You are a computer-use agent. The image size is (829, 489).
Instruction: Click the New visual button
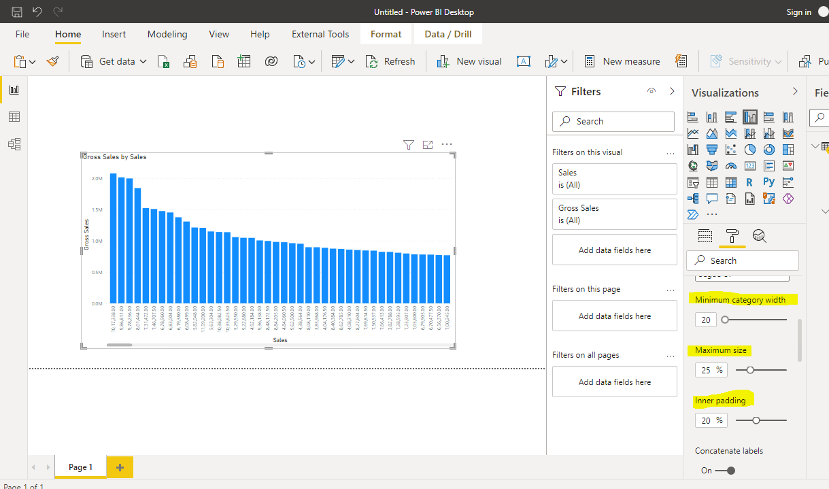pyautogui.click(x=469, y=61)
